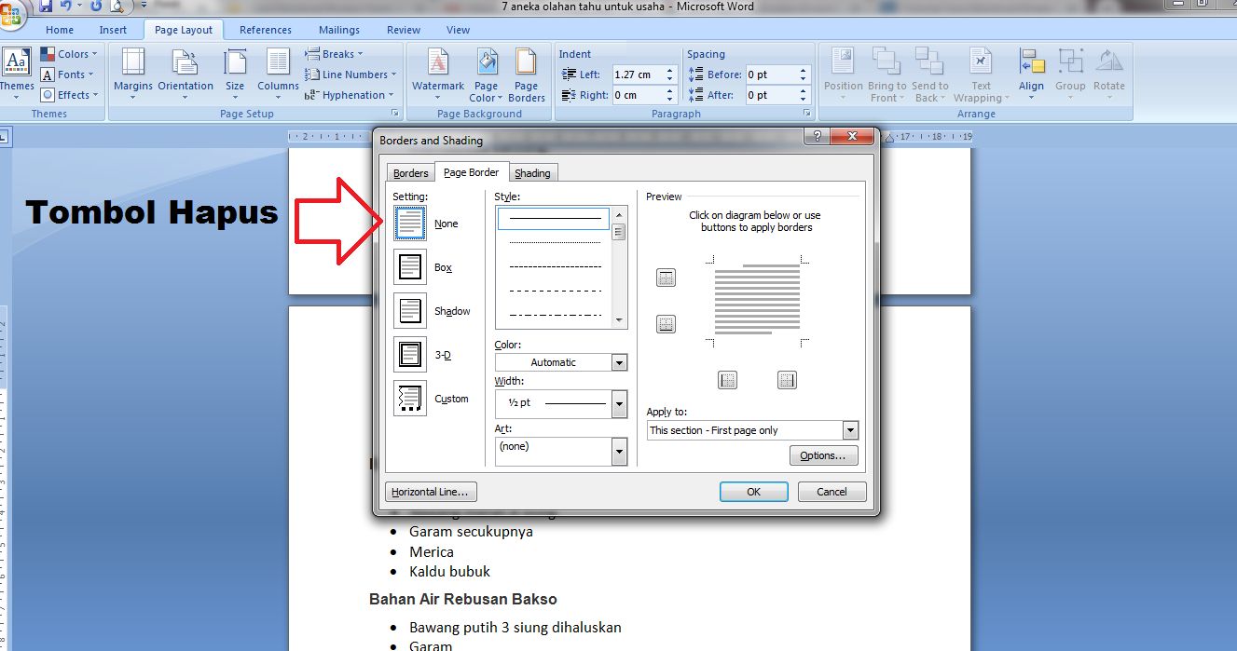Open the Apply to dropdown

coord(849,429)
